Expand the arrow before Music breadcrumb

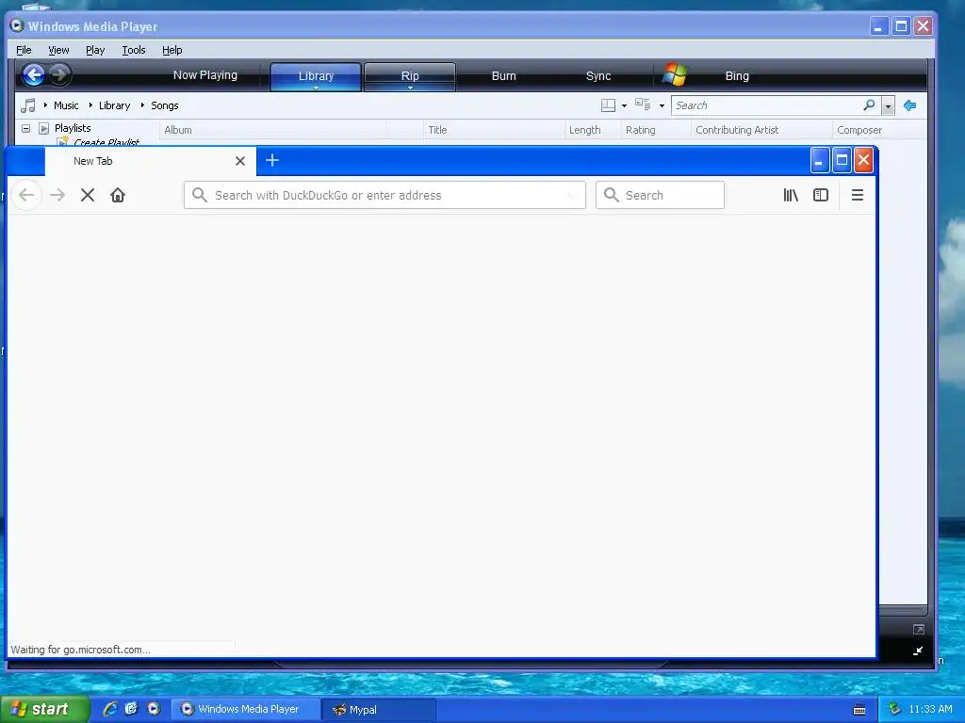coord(45,105)
